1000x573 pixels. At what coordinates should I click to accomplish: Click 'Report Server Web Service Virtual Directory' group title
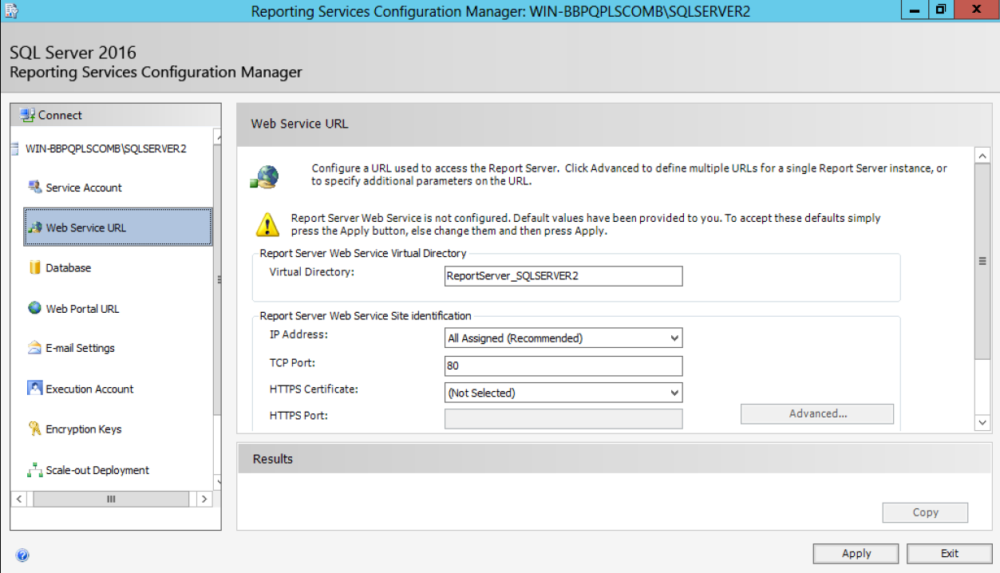(363, 253)
